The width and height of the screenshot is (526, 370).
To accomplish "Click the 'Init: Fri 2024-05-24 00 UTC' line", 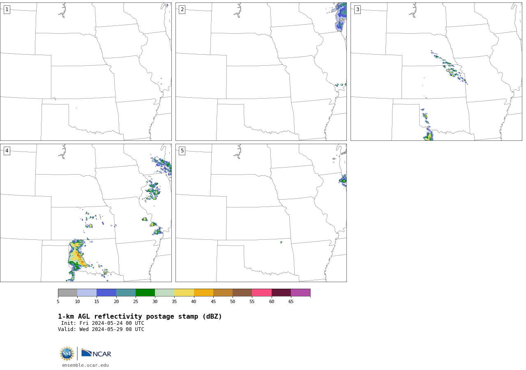I will 103,323.
